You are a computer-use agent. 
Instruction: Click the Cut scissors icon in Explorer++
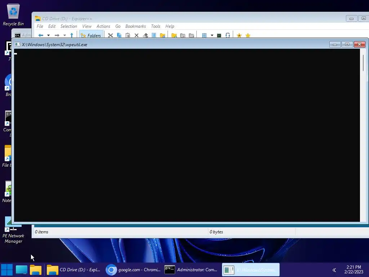pos(110,35)
